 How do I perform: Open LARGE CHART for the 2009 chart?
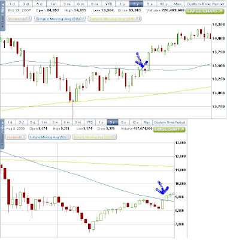170,130
